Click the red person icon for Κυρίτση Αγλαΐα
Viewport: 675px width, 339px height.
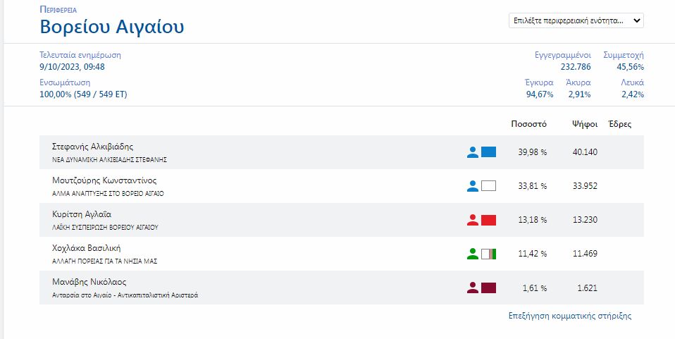[x=473, y=220]
